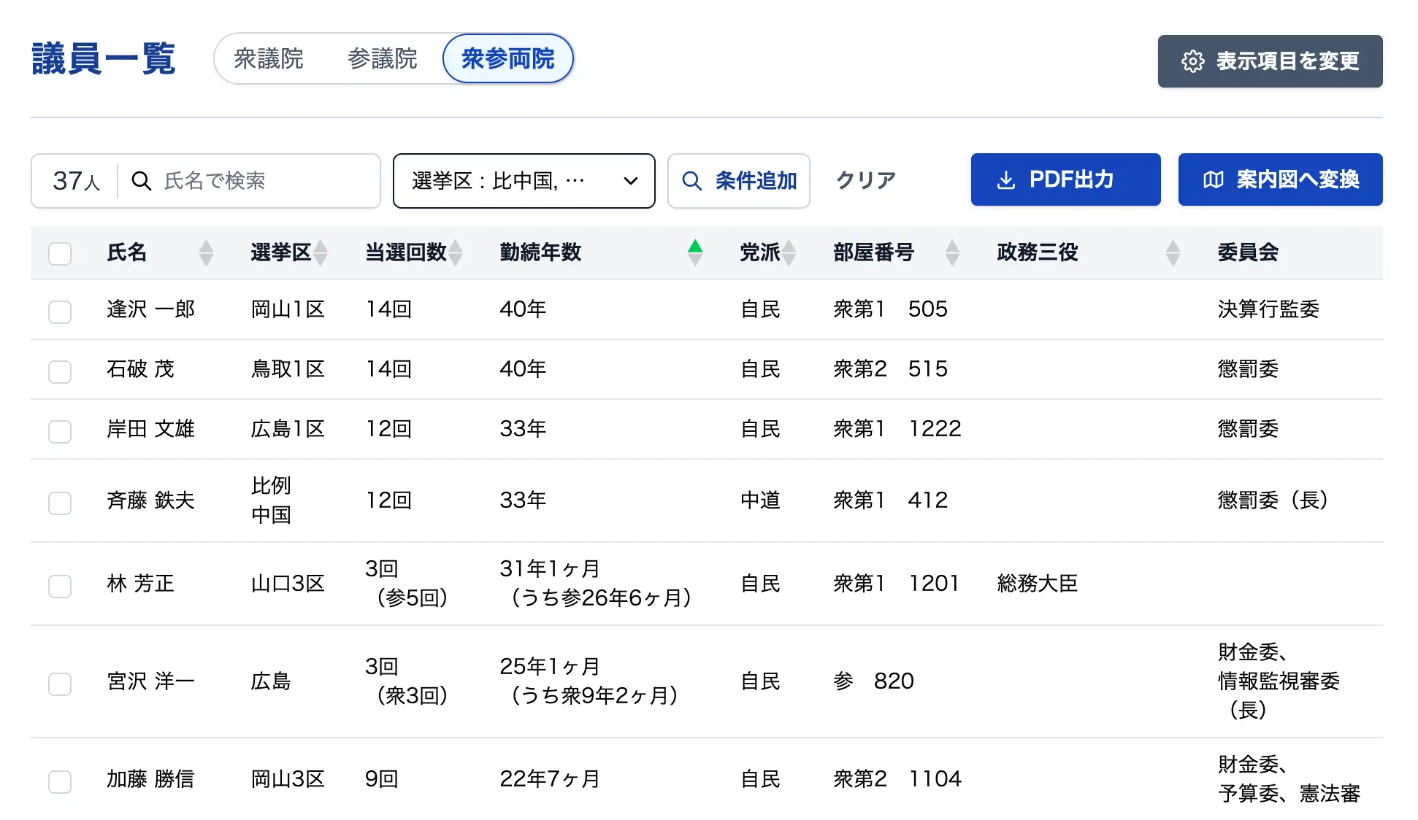
Task: Click the 鳥取1区 district cell
Action: (x=288, y=369)
